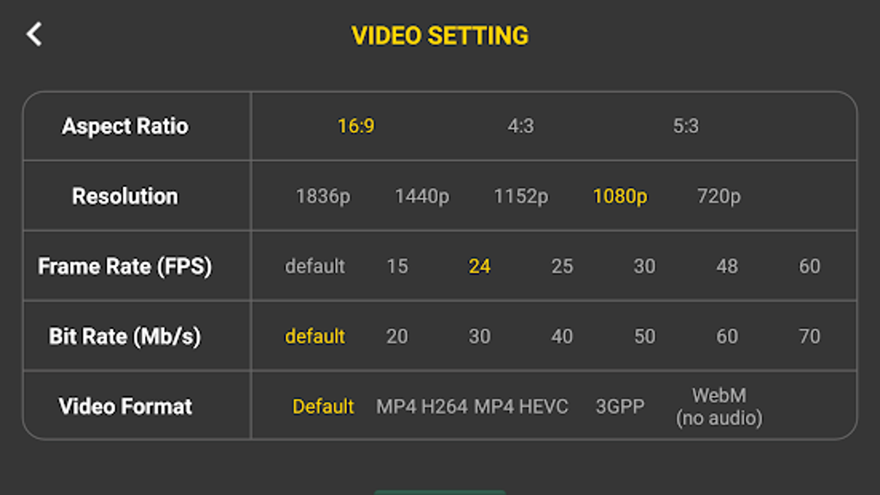The width and height of the screenshot is (880, 495).
Task: Select WebM (no audio) format
Action: 719,407
